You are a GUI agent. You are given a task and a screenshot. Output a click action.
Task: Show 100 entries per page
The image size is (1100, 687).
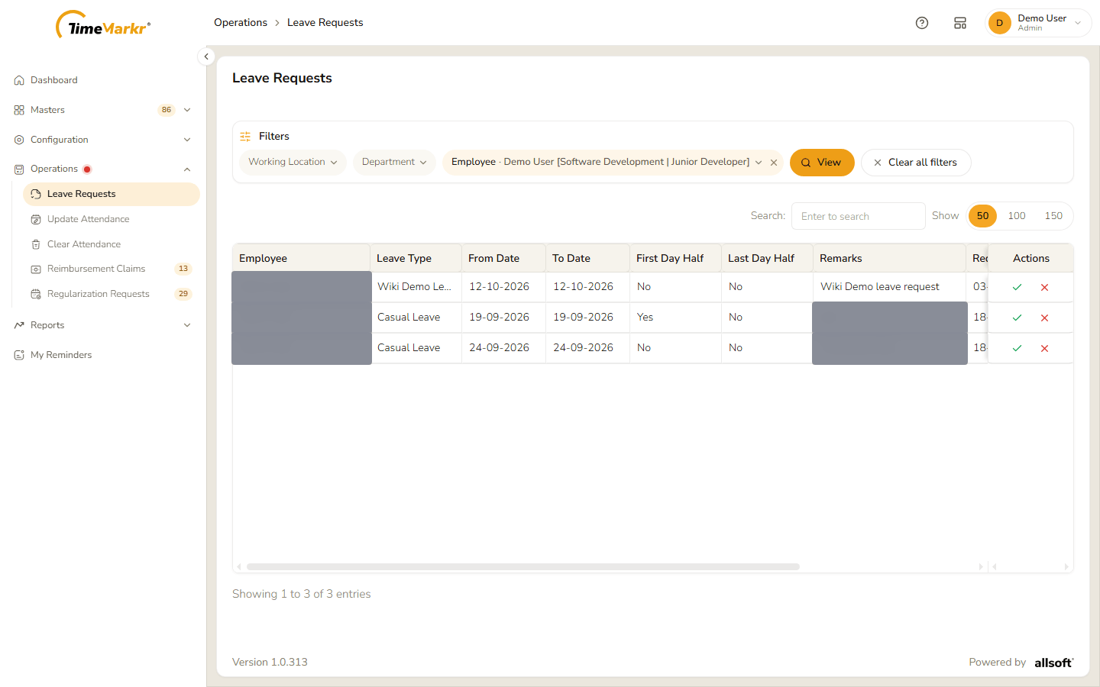click(x=1017, y=216)
